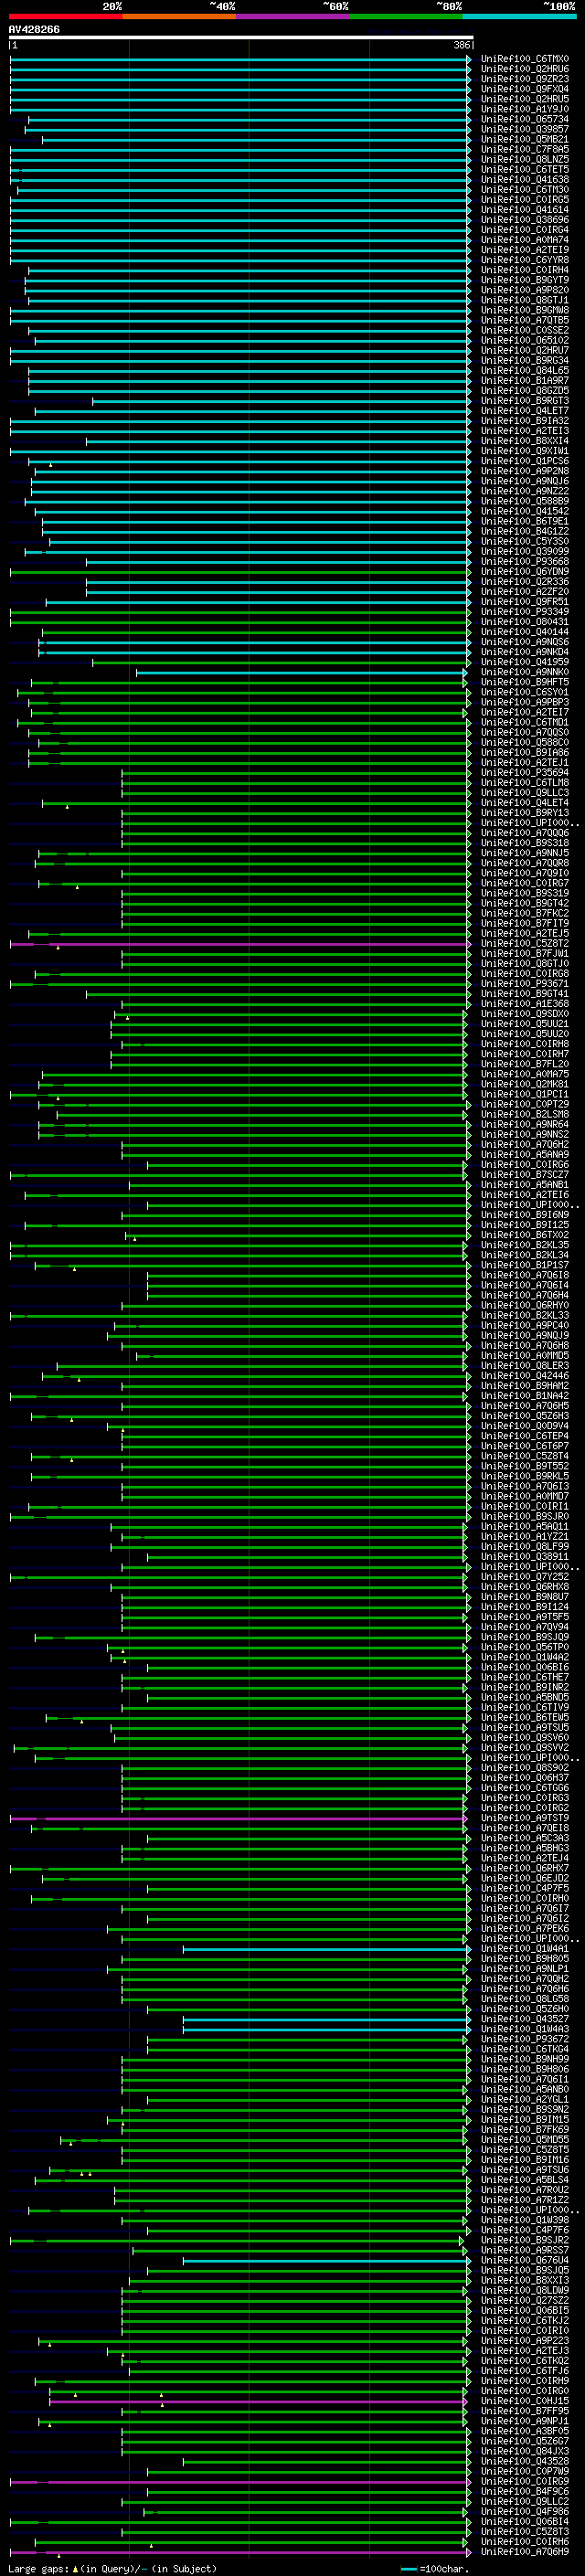Select the UniRef100_Q1PCS6 label
Screen dimensions: 585x2576
coord(525,462)
